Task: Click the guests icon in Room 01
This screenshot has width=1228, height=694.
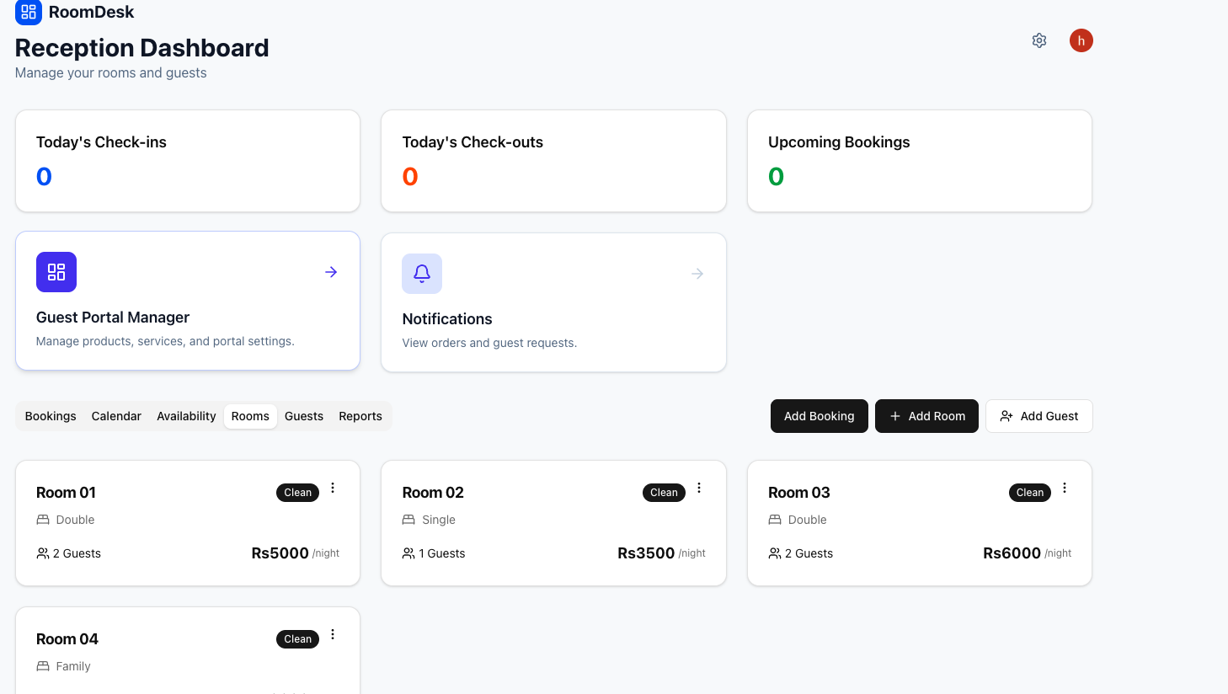Action: click(x=43, y=553)
